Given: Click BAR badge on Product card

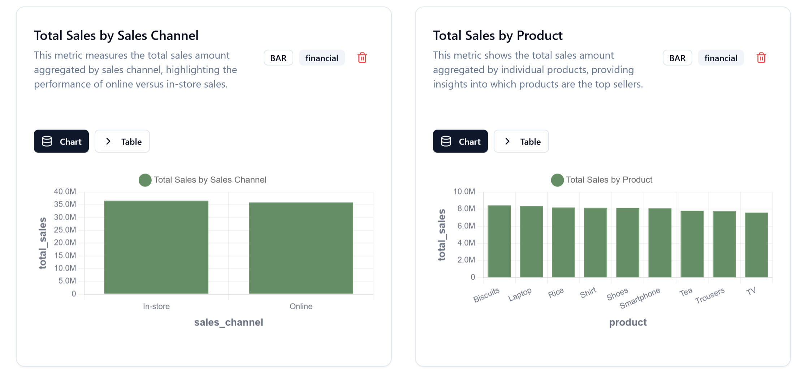Looking at the screenshot, I should (677, 58).
